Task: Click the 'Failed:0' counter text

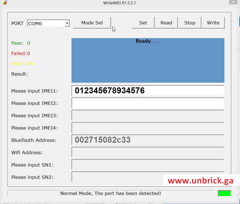Action: point(21,53)
